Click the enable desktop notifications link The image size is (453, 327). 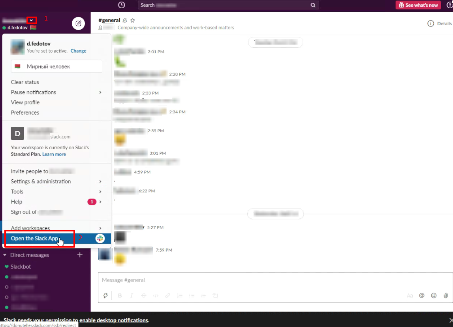click(114, 320)
